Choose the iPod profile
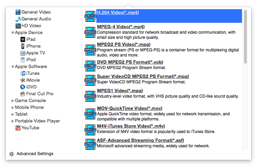This screenshot has width=257, height=167. (x=31, y=60)
